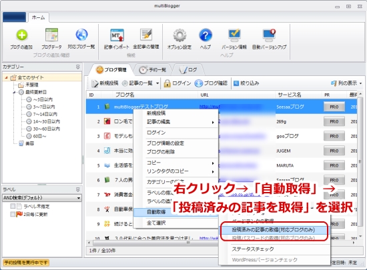The height and width of the screenshot is (270, 367).
Task: Open 全記事の管理 icon
Action: (146, 35)
